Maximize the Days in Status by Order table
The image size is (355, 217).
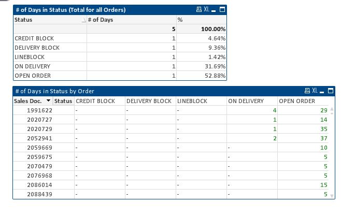(x=330, y=91)
